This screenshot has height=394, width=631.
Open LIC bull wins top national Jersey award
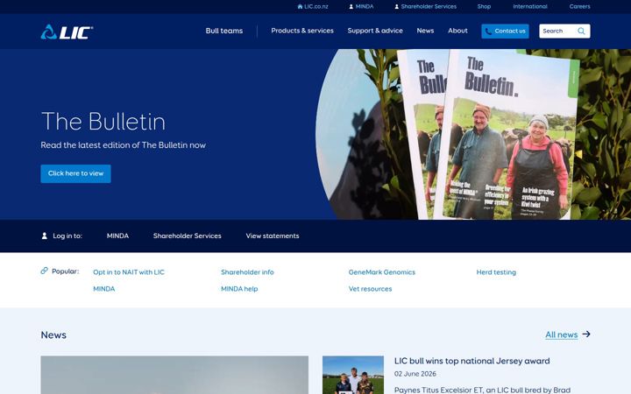[x=472, y=361]
